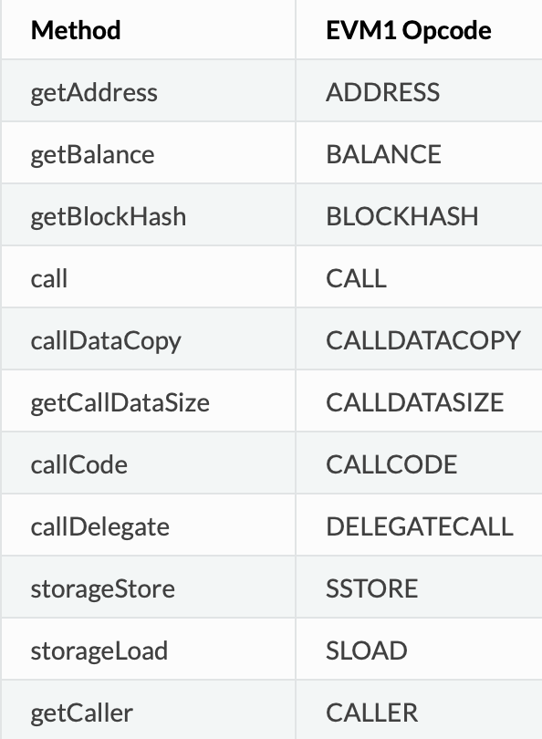Select the getBalance method text
The image size is (542, 739).
coord(92,154)
